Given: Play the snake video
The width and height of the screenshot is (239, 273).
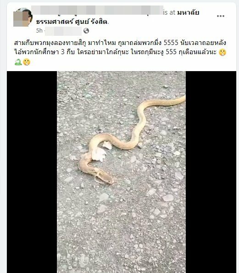Looking at the screenshot, I should 121,172.
